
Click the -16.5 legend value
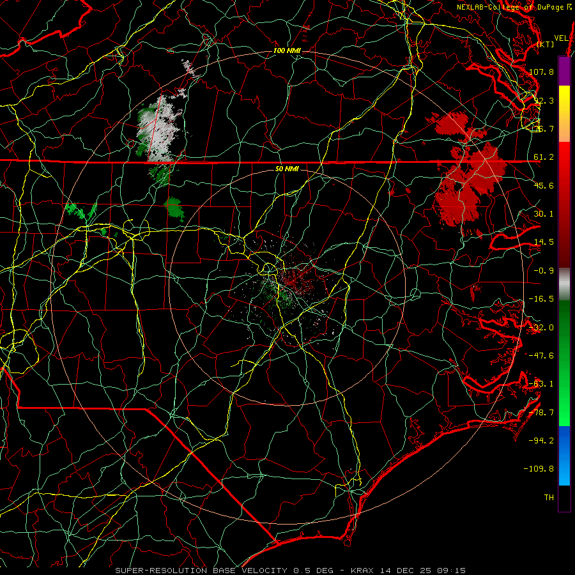pos(541,299)
